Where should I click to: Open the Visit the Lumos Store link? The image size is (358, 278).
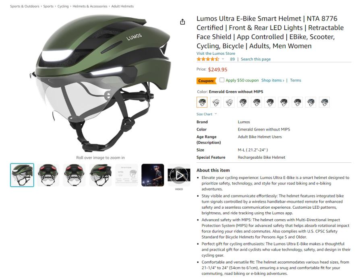point(216,54)
